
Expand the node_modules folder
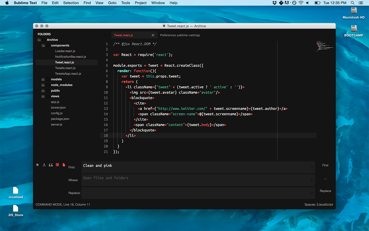pos(43,85)
